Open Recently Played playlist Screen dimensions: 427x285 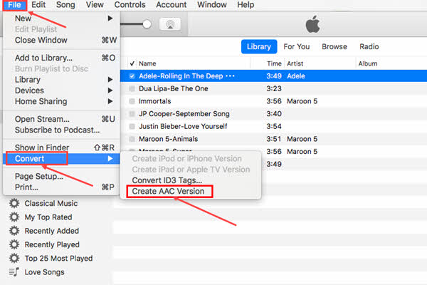[x=52, y=244]
